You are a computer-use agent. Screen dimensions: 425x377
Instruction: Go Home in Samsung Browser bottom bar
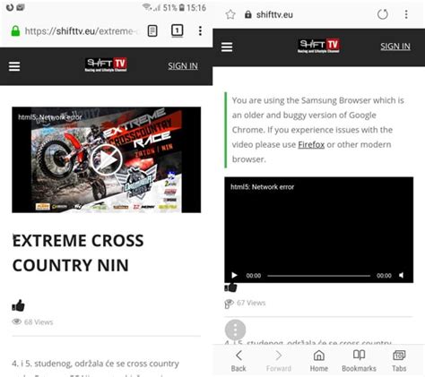point(319,361)
